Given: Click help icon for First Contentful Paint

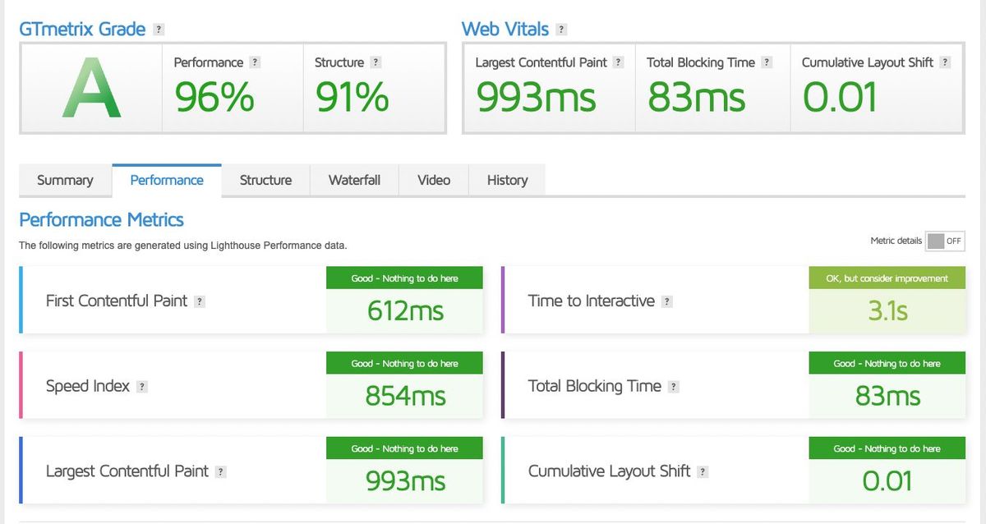Looking at the screenshot, I should coord(200,301).
